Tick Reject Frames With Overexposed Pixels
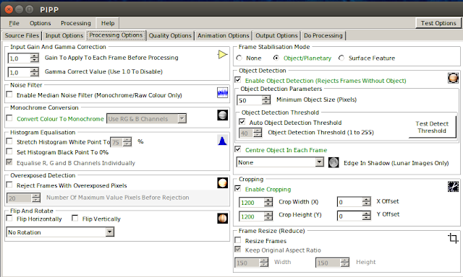The image size is (463, 277). coord(9,185)
